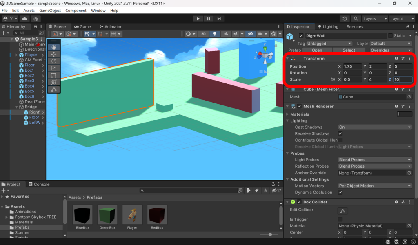Select the Hand pan tool

(54, 47)
